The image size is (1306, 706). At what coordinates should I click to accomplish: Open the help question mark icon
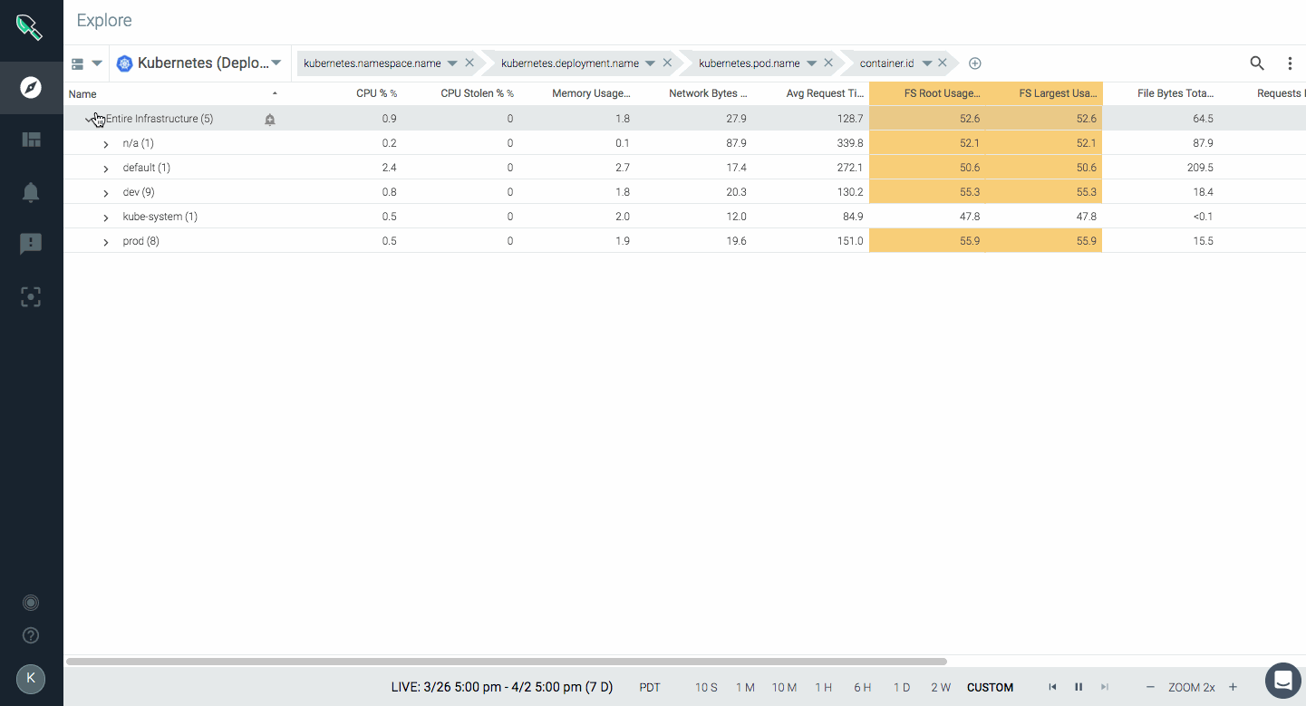click(31, 635)
